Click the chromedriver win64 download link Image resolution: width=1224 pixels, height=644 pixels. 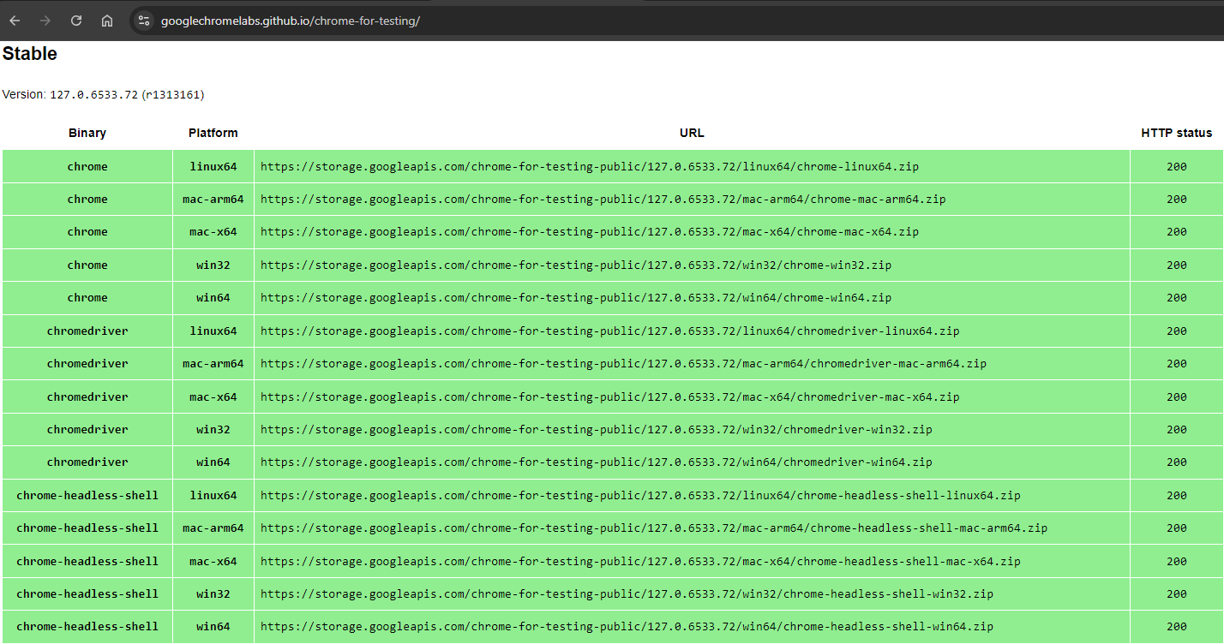point(597,462)
